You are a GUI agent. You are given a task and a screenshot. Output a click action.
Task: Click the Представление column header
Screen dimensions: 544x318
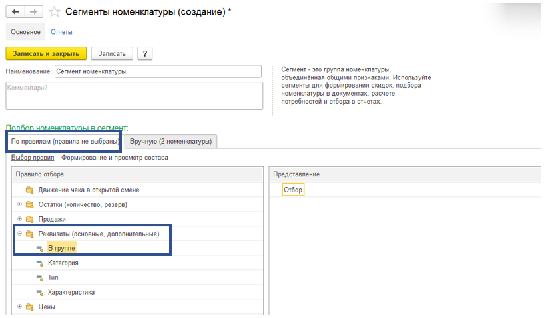click(406, 174)
